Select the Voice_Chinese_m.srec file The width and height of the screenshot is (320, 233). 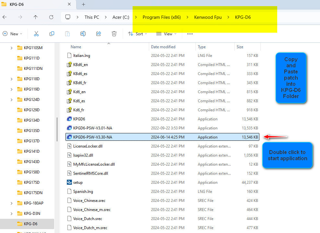point(92,210)
